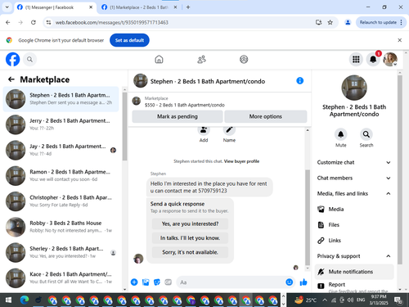Click the More options button
Image resolution: width=409 pixels, height=307 pixels.
pyautogui.click(x=266, y=116)
